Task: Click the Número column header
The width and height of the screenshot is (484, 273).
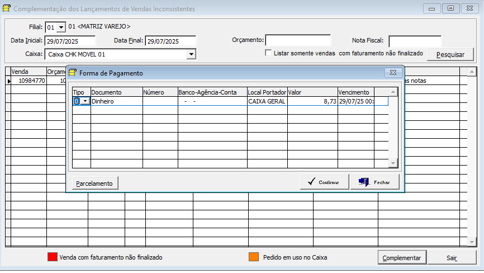Action: (x=160, y=92)
